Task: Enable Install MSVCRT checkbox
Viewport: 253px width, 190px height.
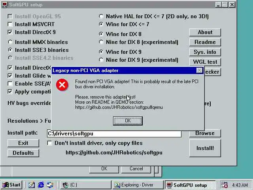Action: tap(10, 25)
